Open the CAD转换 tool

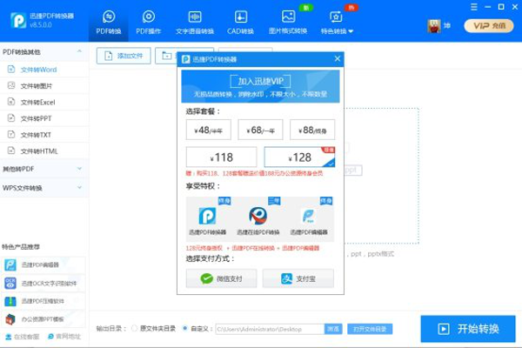point(242,23)
